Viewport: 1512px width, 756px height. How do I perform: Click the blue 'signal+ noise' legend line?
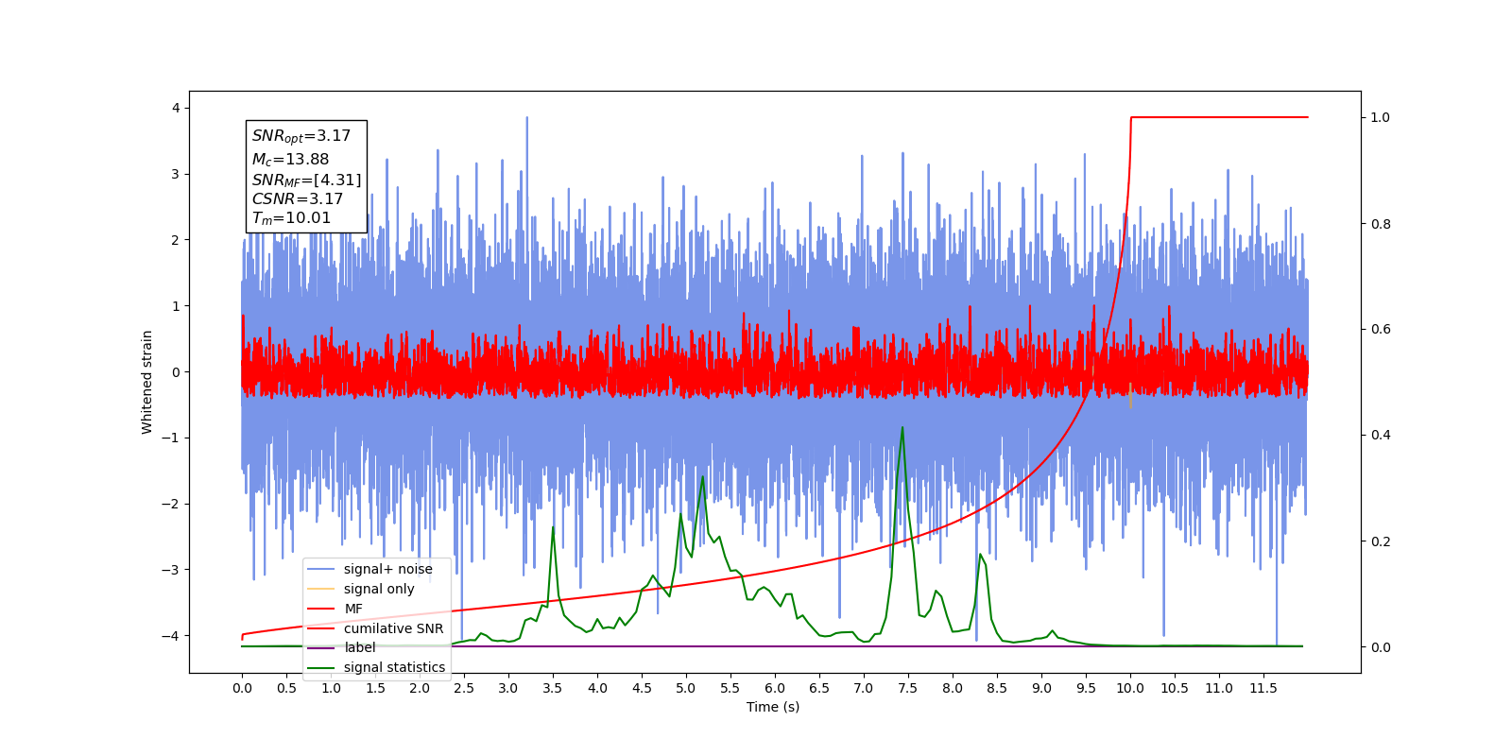pyautogui.click(x=321, y=569)
